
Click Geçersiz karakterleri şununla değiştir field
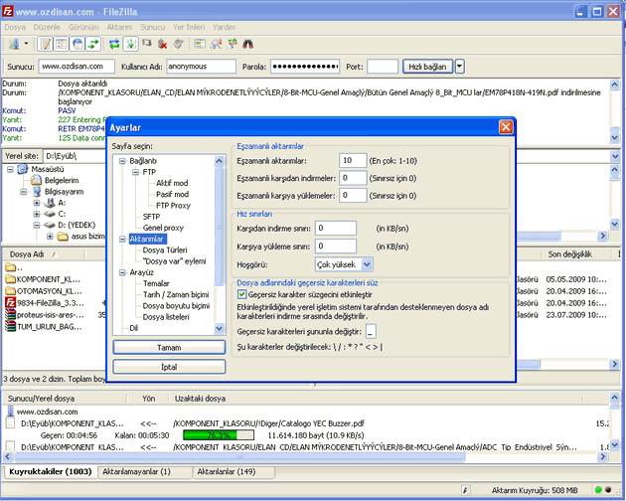pyautogui.click(x=371, y=332)
